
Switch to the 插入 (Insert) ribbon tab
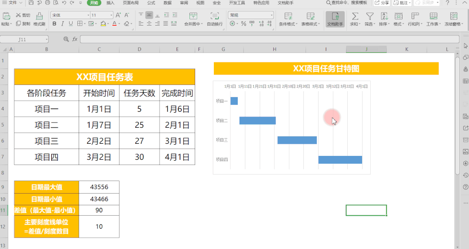(x=110, y=3)
